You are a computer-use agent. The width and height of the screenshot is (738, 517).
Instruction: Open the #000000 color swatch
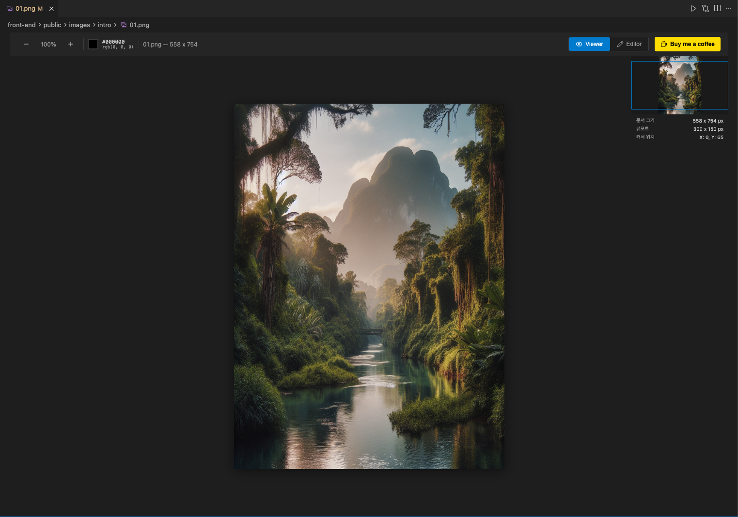pyautogui.click(x=93, y=44)
